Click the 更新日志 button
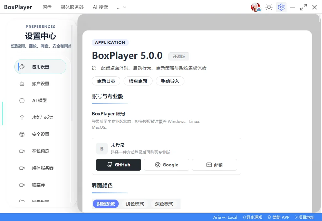This screenshot has width=322, height=221. (106, 81)
